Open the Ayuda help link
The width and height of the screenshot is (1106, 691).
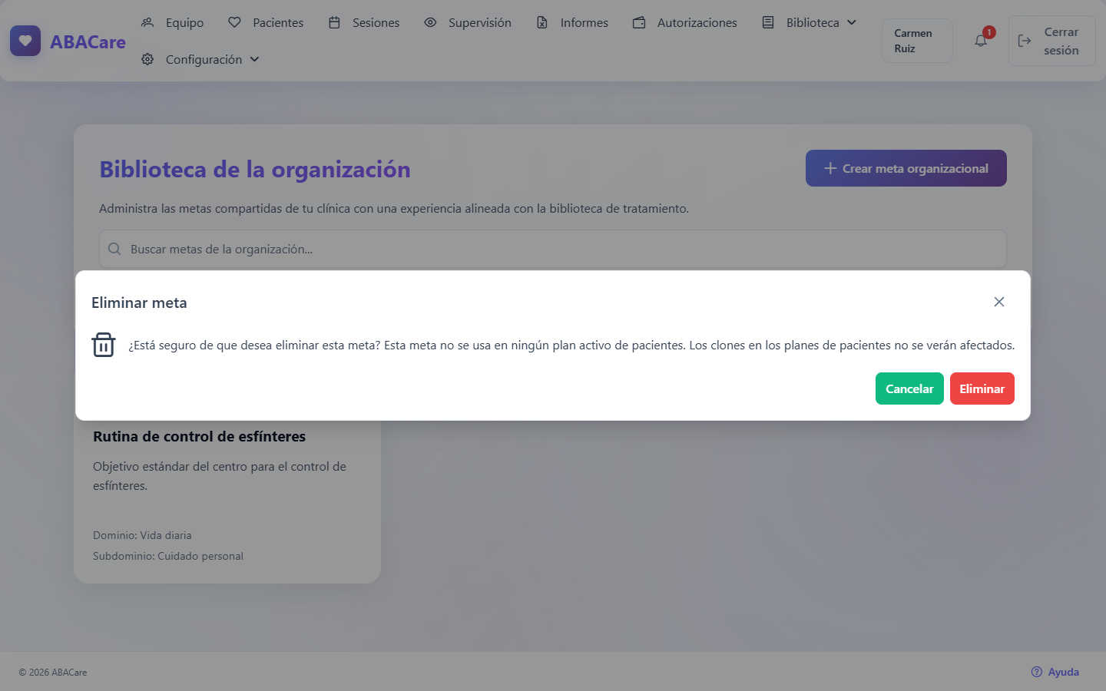coord(1055,672)
